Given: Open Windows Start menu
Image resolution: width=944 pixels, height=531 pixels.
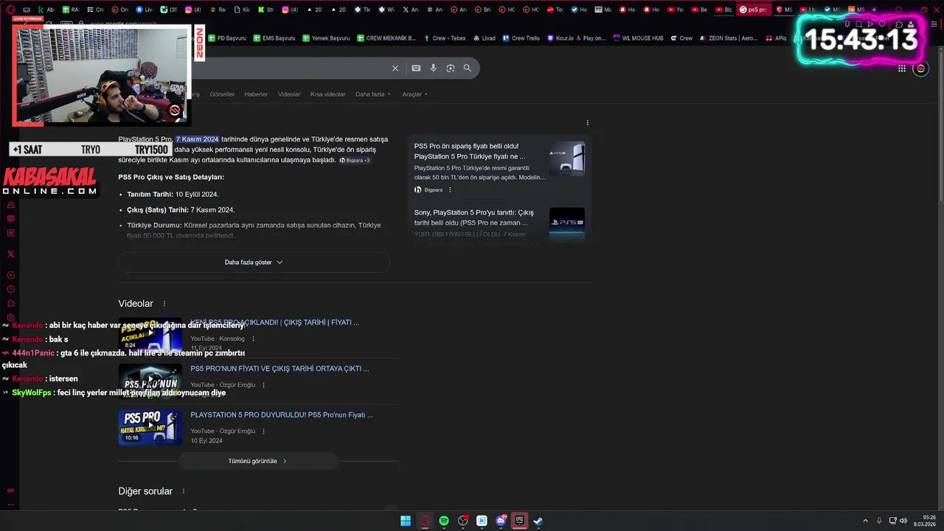Looking at the screenshot, I should pos(406,521).
